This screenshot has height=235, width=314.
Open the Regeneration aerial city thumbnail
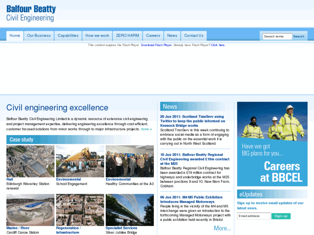click(80, 210)
